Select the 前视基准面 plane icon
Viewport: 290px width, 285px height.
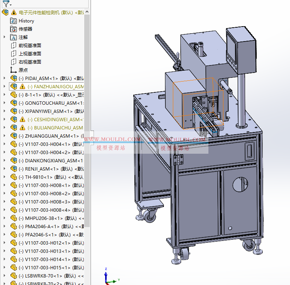tap(13, 46)
